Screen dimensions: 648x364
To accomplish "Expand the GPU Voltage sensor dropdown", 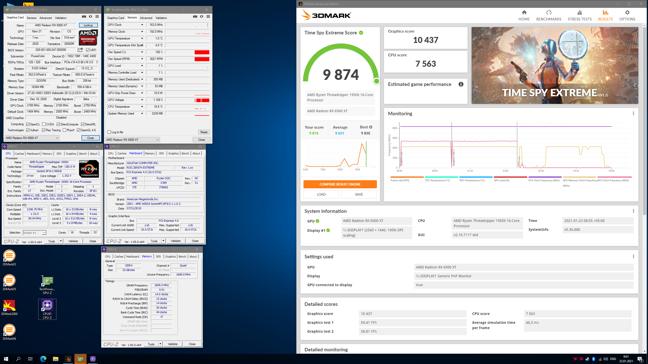I will pos(142,100).
